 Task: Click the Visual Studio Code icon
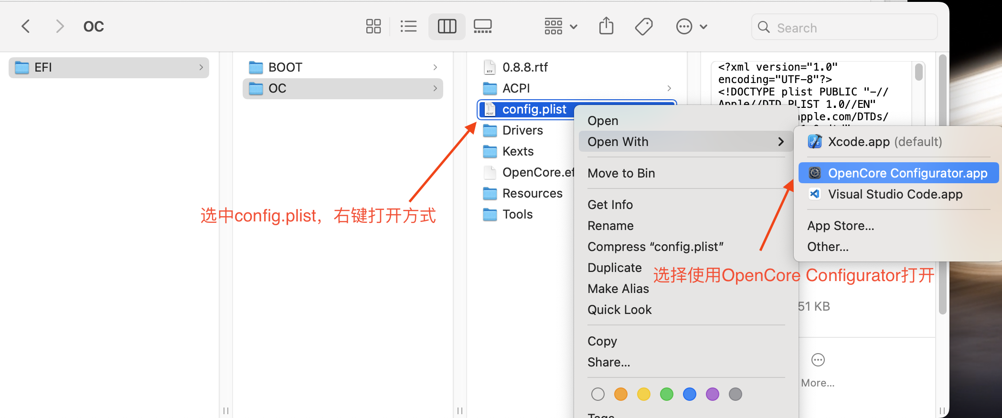coord(815,194)
